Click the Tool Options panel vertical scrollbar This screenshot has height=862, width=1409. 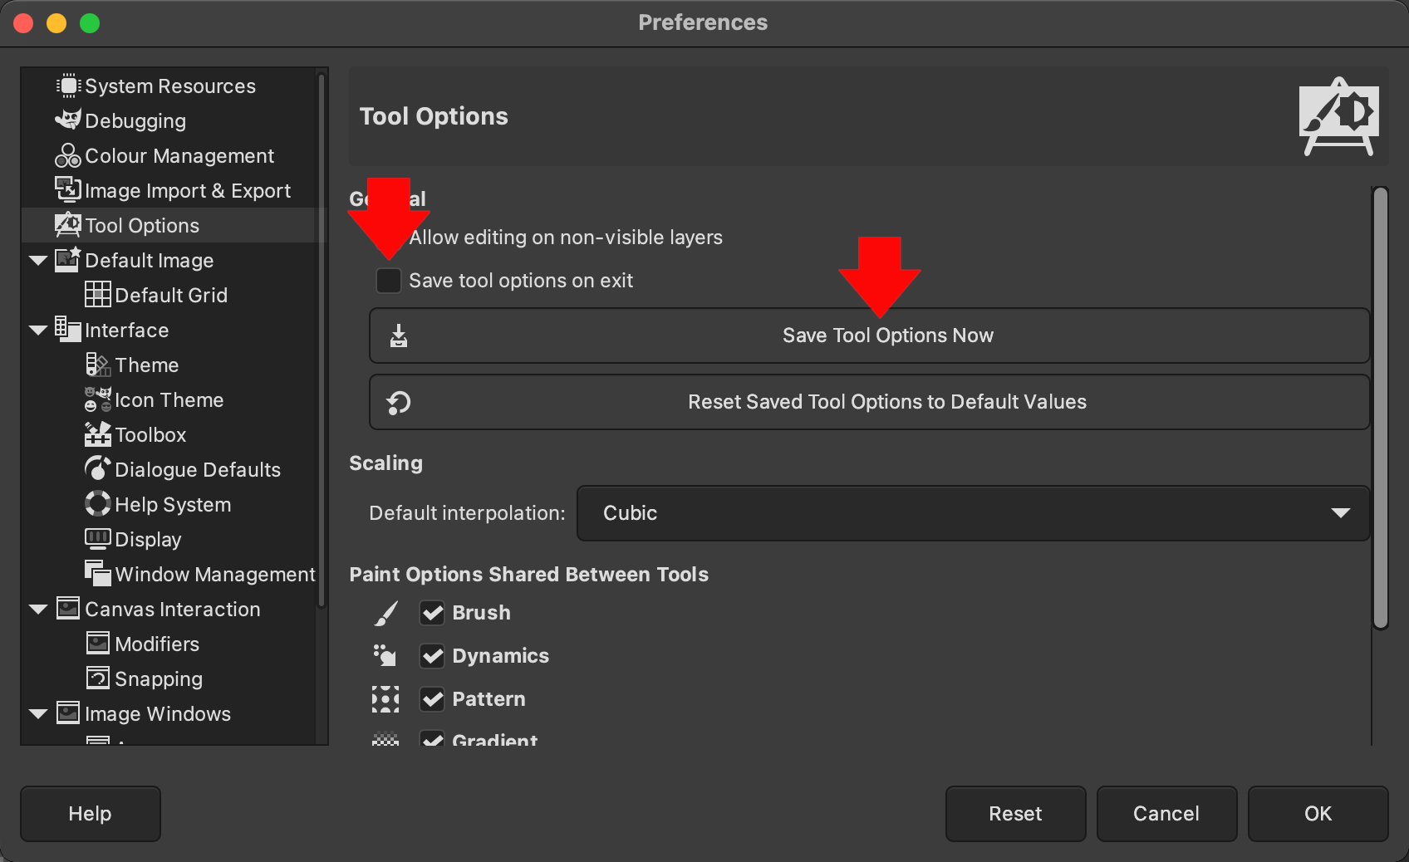1380,407
